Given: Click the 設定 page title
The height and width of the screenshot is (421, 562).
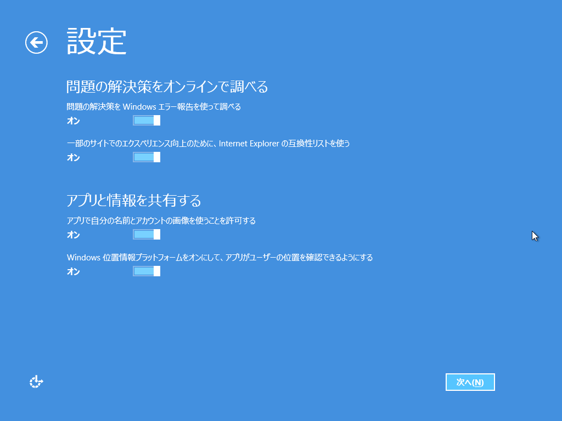Looking at the screenshot, I should tap(97, 42).
